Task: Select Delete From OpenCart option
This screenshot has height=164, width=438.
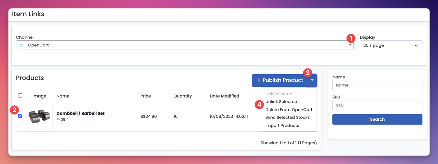Action: click(289, 109)
